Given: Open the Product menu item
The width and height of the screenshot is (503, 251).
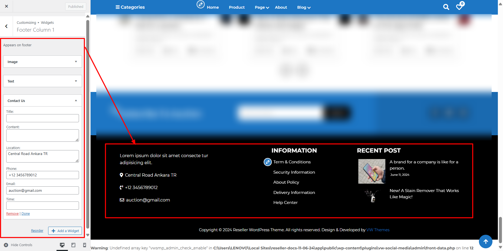Looking at the screenshot, I should pyautogui.click(x=237, y=7).
